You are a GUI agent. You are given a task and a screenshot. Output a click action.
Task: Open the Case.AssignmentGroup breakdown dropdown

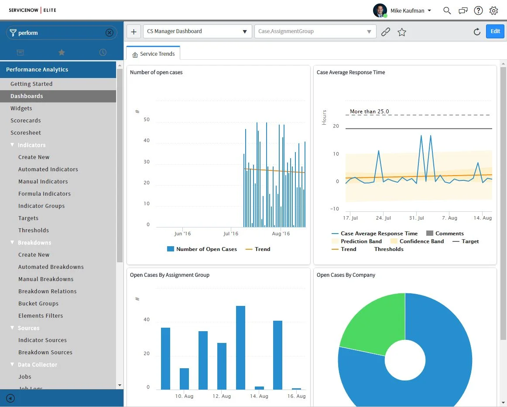(x=315, y=31)
